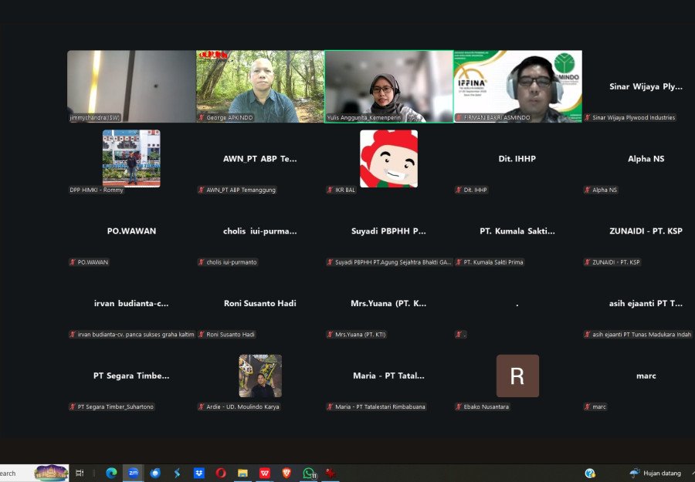Click Ardie - UD. Moulindo Karya's profile photo
The height and width of the screenshot is (482, 695).
click(259, 376)
